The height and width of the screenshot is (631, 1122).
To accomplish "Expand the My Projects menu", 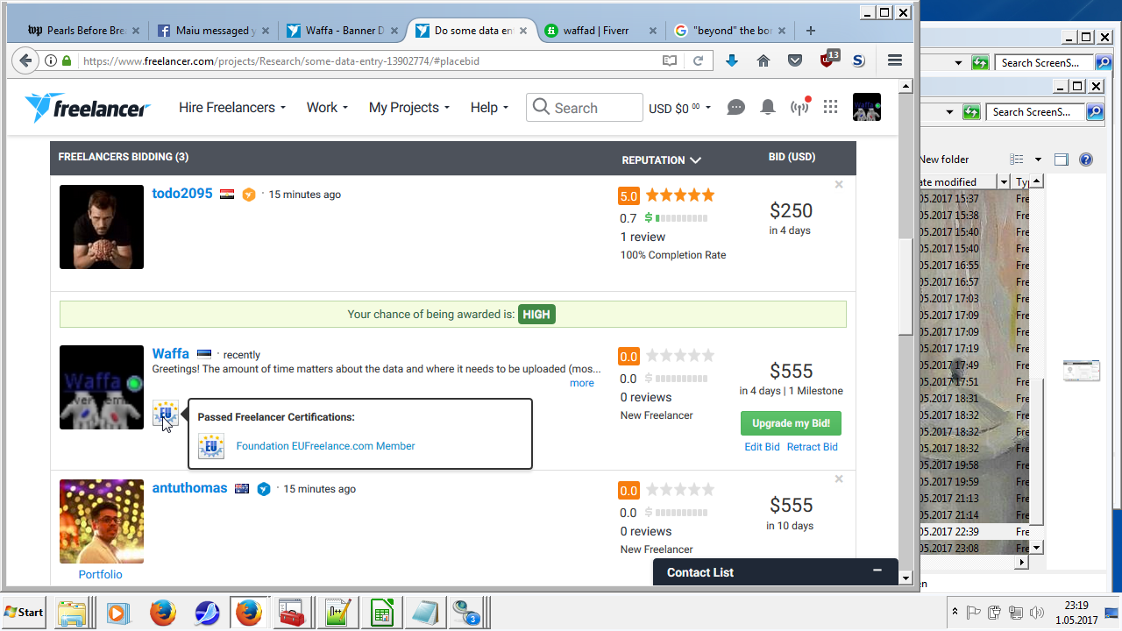I will pos(409,108).
